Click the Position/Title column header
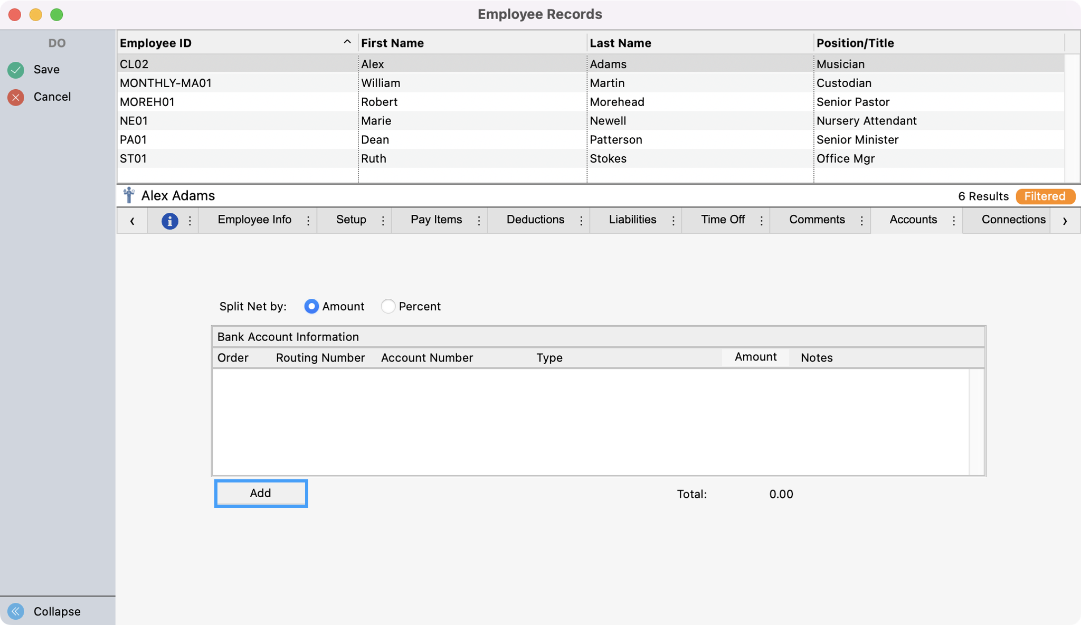Image resolution: width=1081 pixels, height=625 pixels. point(855,43)
